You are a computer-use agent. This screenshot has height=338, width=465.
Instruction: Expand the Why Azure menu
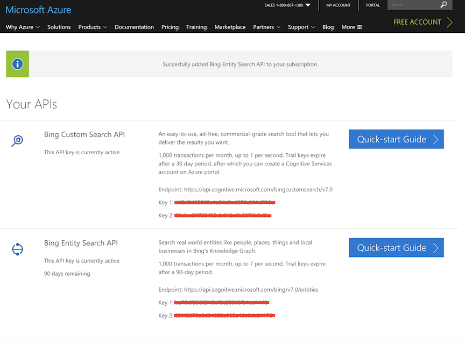23,27
